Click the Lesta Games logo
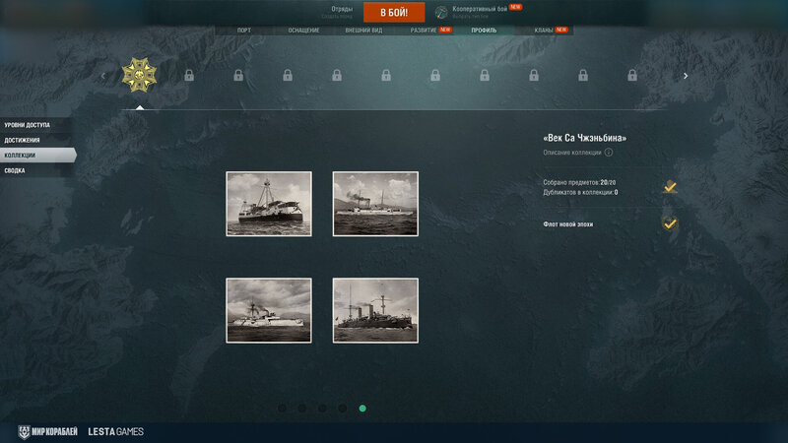The height and width of the screenshot is (443, 788). [x=115, y=431]
